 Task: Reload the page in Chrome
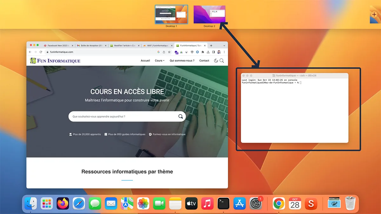(x=41, y=52)
